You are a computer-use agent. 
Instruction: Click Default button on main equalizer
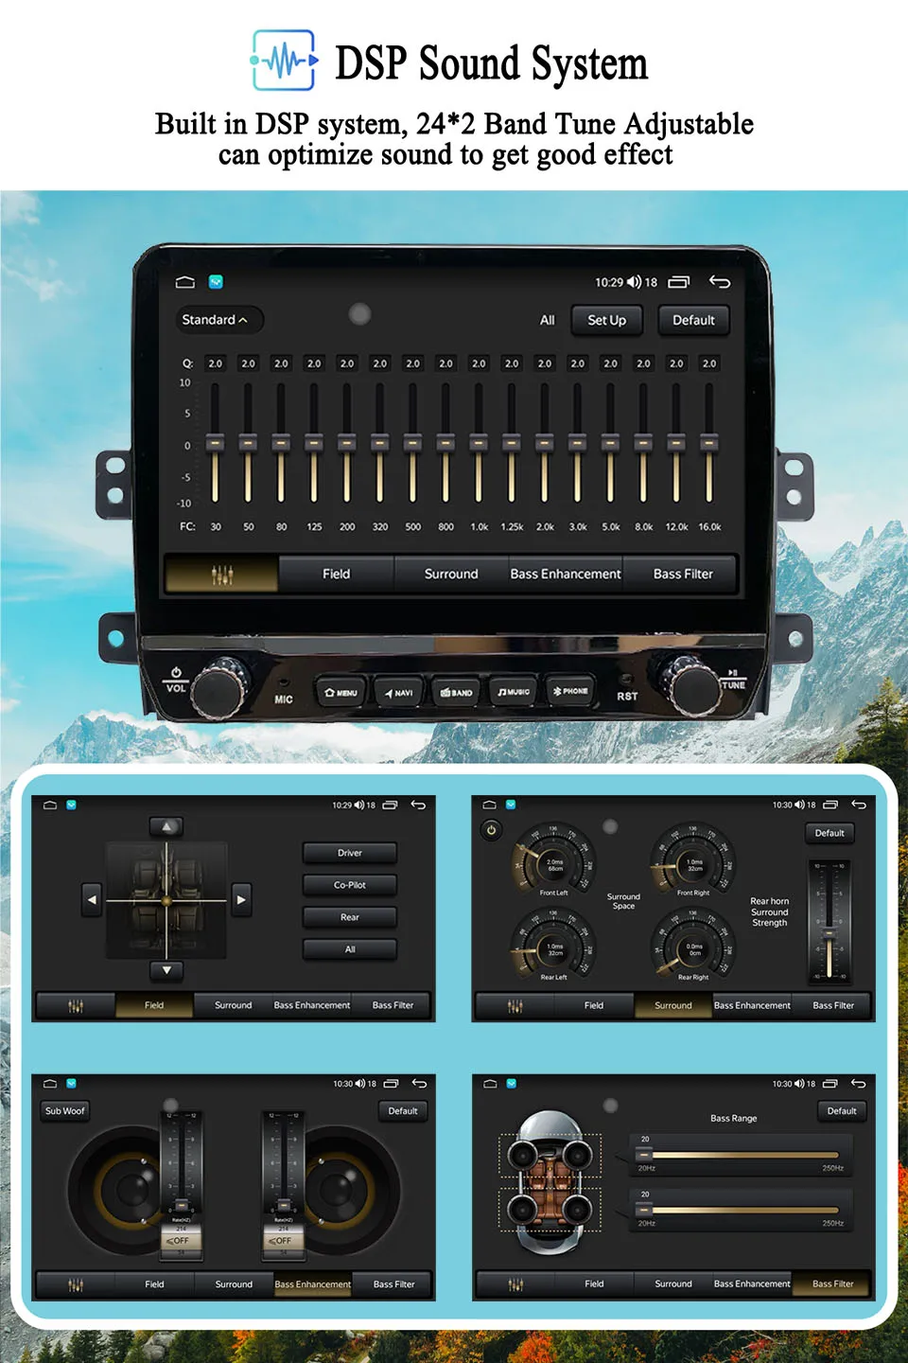[x=693, y=321]
